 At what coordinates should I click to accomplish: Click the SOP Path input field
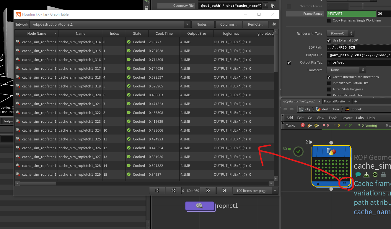(359, 47)
